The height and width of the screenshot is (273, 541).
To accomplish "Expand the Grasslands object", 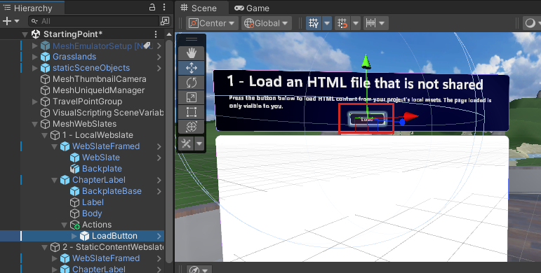I will [34, 57].
